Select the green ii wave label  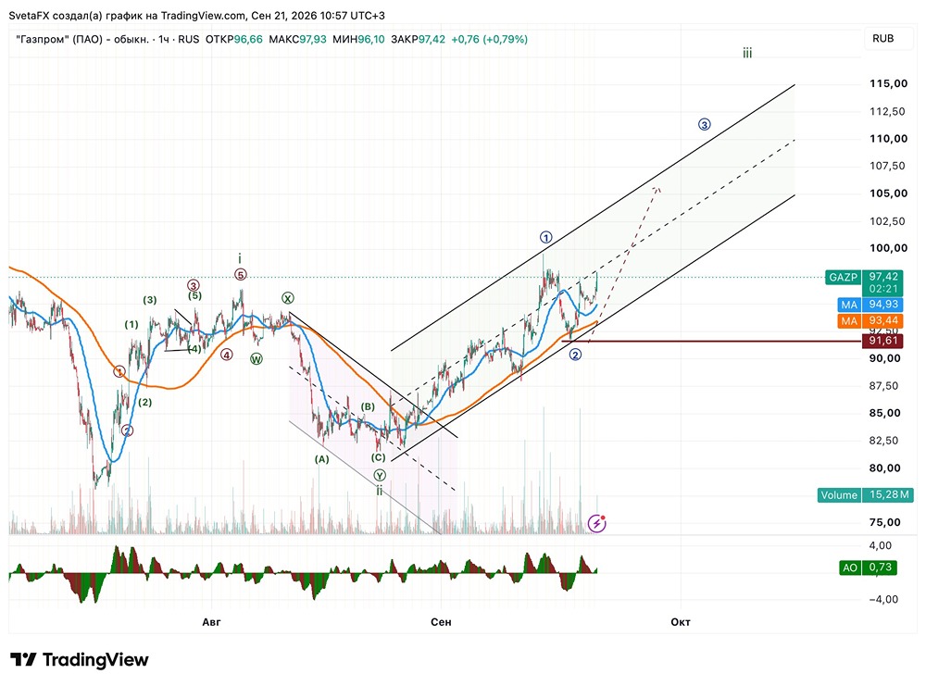pos(380,491)
